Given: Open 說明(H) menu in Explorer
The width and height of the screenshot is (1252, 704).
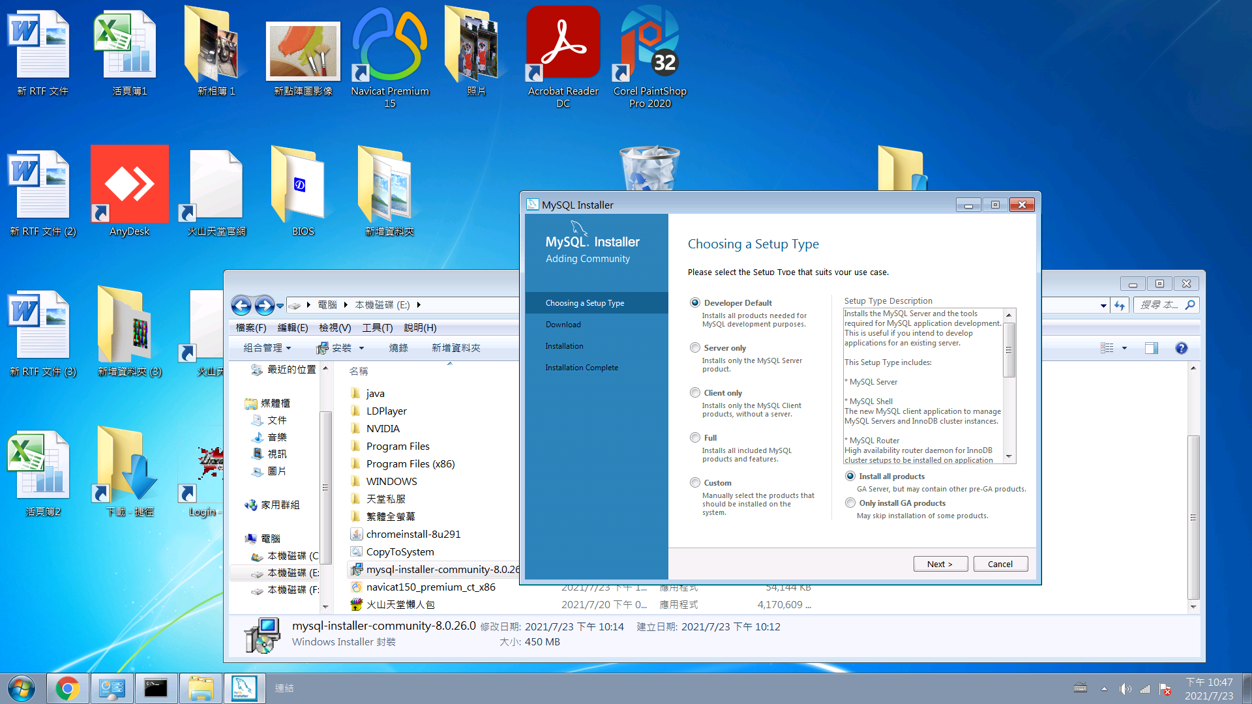Looking at the screenshot, I should (420, 328).
